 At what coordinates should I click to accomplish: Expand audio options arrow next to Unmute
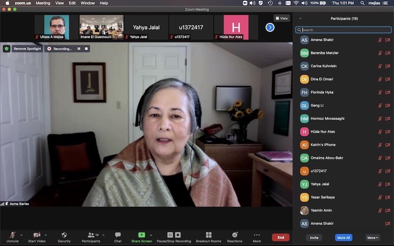[x=21, y=235]
